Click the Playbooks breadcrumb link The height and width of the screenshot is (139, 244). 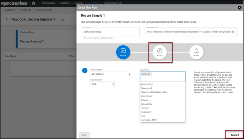click(26, 10)
